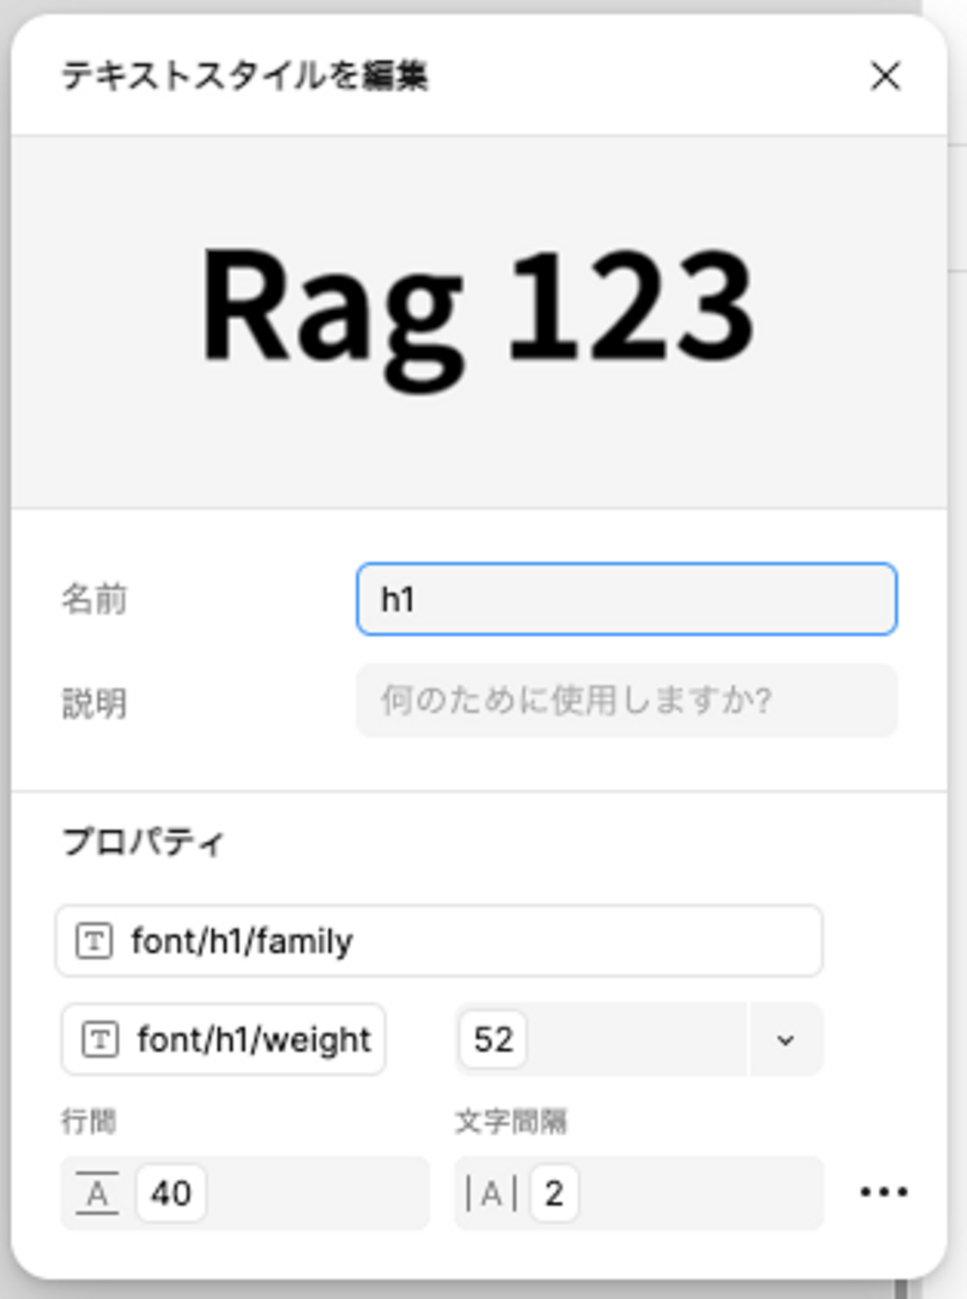Select the letter spacing value 2
The width and height of the screenshot is (967, 1299).
click(553, 1193)
